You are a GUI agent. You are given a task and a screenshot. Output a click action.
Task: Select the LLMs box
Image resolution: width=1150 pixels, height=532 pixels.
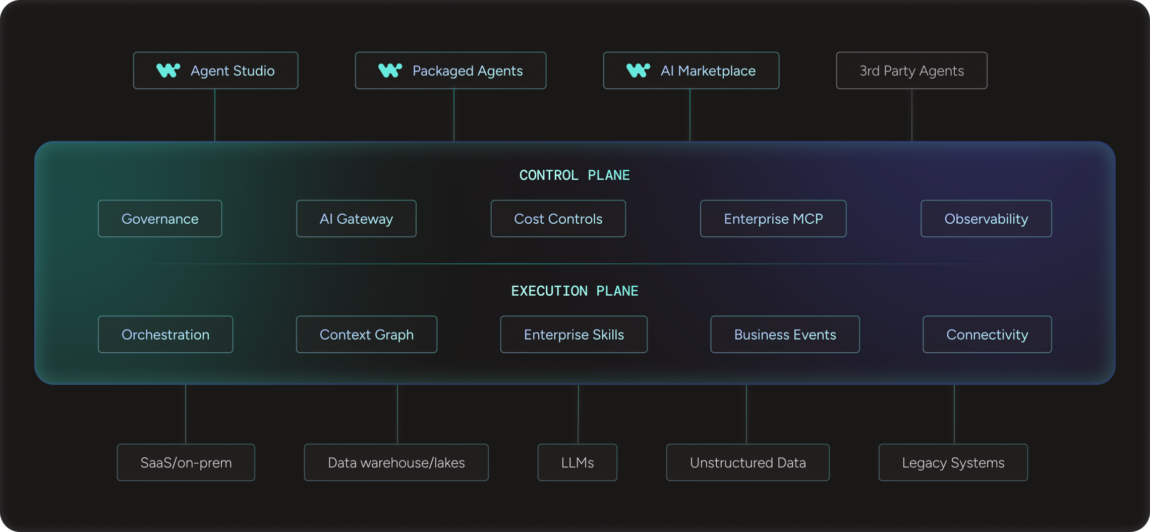(578, 462)
